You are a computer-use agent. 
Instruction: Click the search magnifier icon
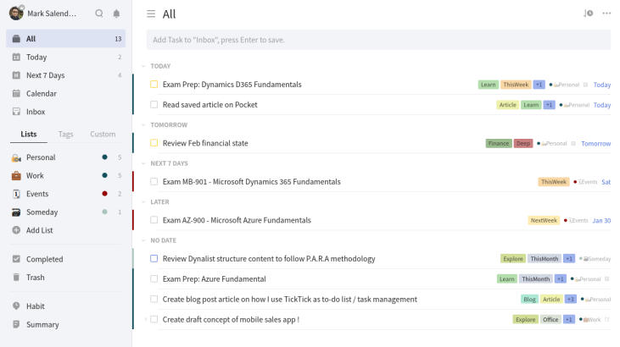(99, 14)
